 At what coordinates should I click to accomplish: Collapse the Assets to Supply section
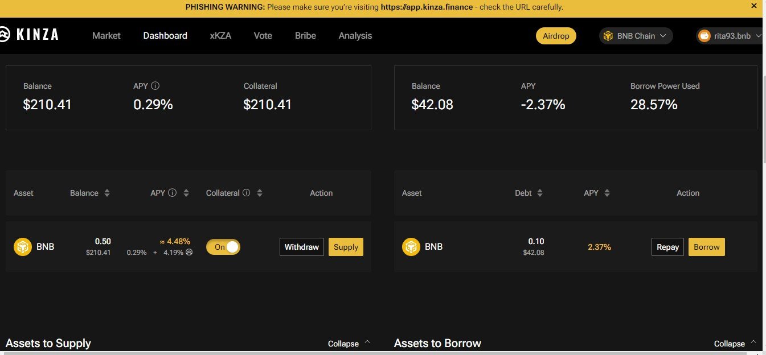point(349,344)
